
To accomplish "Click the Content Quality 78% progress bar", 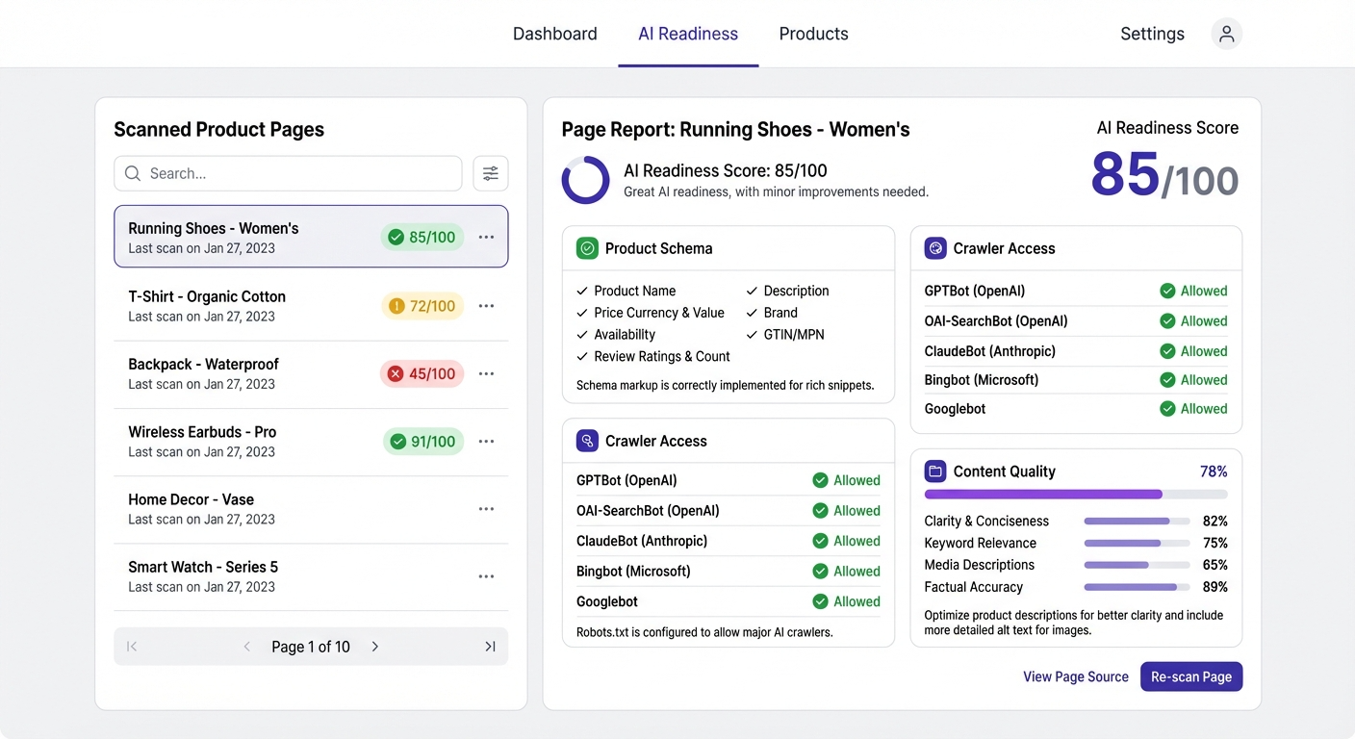I will click(x=1075, y=494).
